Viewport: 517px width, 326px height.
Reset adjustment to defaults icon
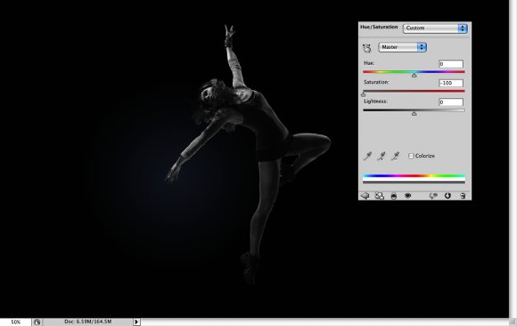point(447,196)
